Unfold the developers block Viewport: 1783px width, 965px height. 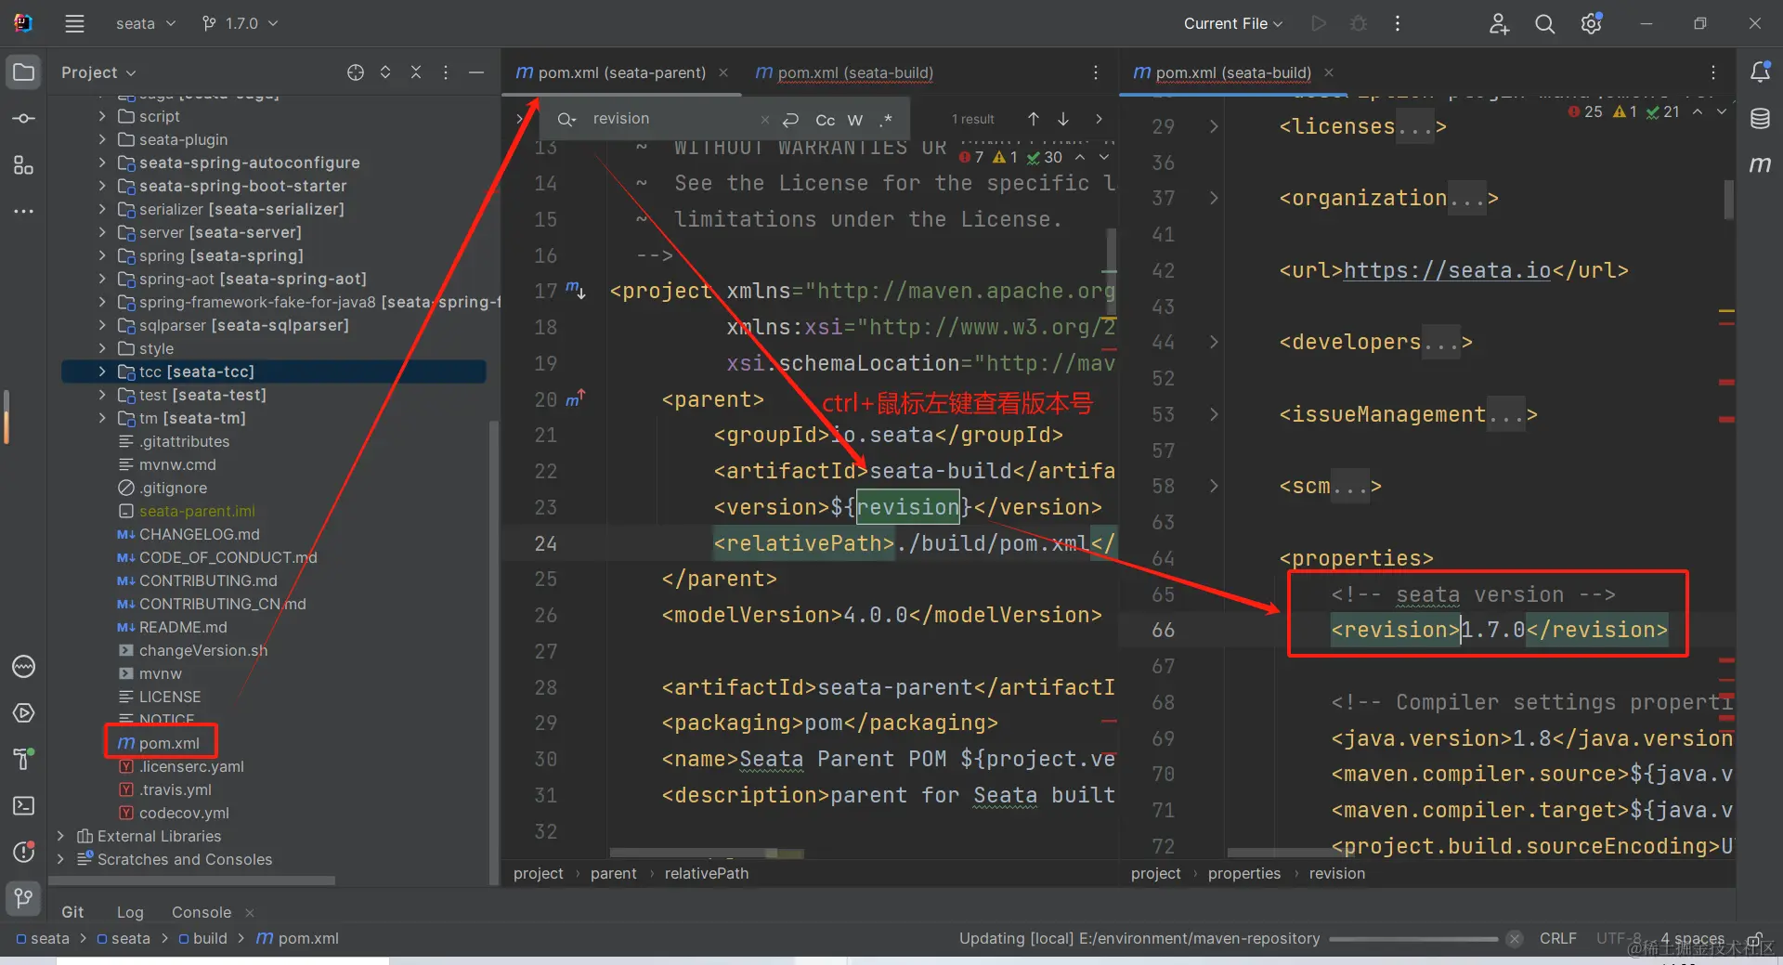click(x=1214, y=342)
